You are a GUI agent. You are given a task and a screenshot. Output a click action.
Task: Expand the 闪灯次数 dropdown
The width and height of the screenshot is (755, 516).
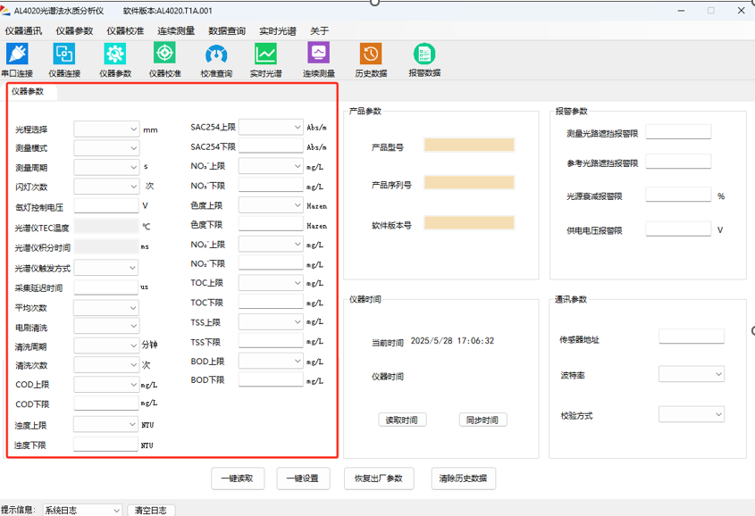[106, 186]
